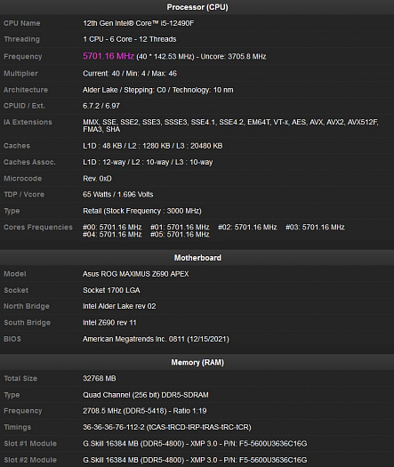Click caches value L1D : 48 KB

click(152, 146)
